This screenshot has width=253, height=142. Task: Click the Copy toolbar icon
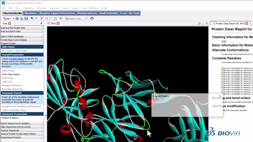tap(51, 18)
